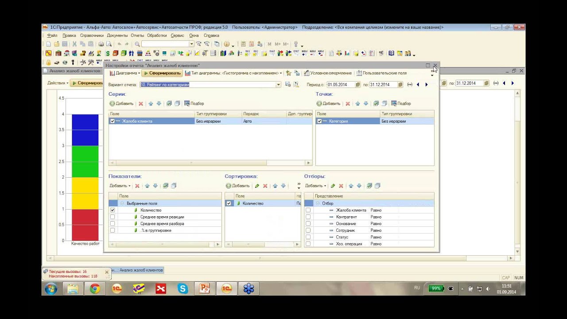Delete selected filter in Отборы
This screenshot has height=319, width=567.
coord(341,186)
